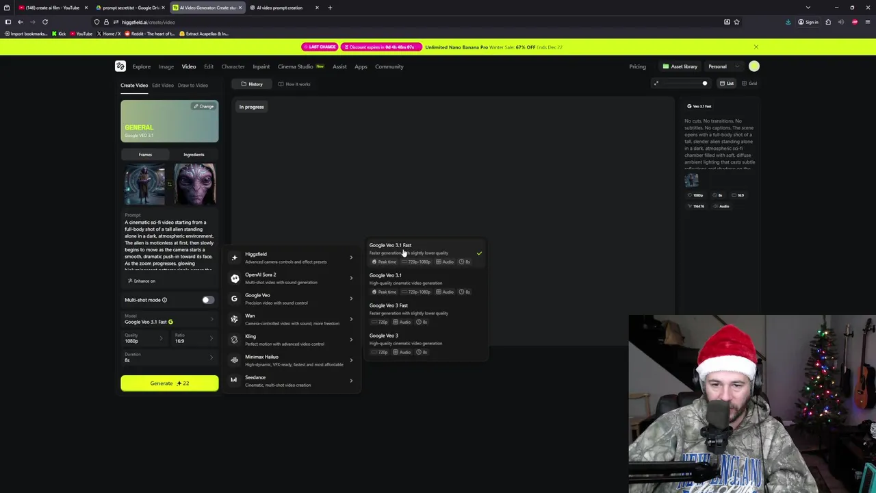Click the Seedance bars icon

point(234,380)
